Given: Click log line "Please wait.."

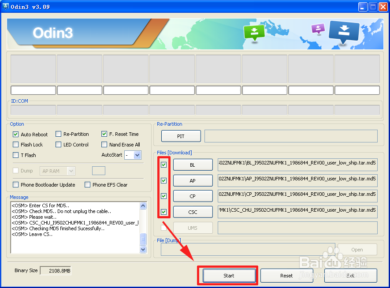Looking at the screenshot, I should (34, 217).
